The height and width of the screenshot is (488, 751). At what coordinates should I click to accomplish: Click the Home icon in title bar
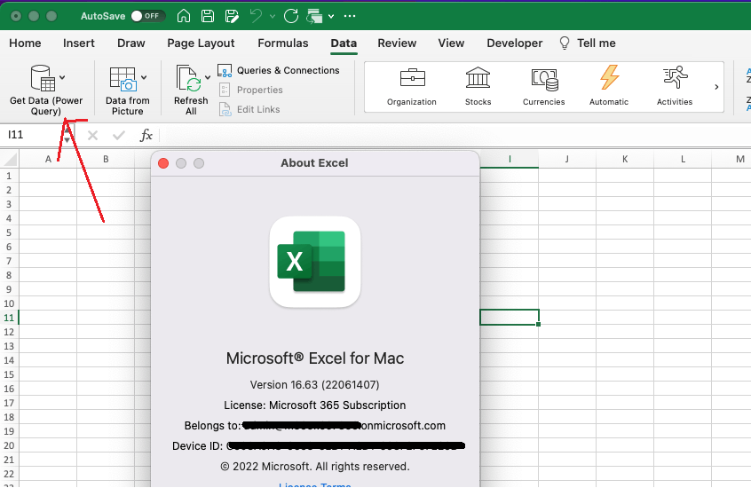[x=184, y=16]
